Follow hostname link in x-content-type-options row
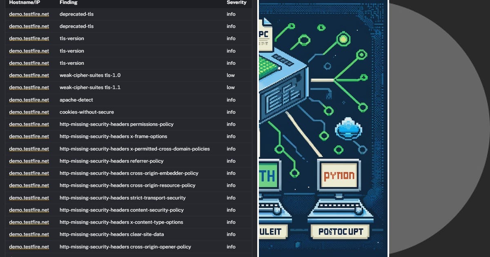This screenshot has width=490, height=257. tap(29, 222)
